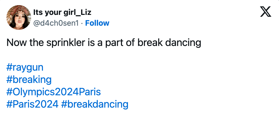
Task: Visit the #Olympics2024Paris hashtag
Action: [x=54, y=92]
